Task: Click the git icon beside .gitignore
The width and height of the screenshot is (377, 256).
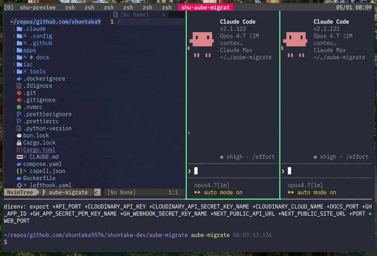Action: 19,100
